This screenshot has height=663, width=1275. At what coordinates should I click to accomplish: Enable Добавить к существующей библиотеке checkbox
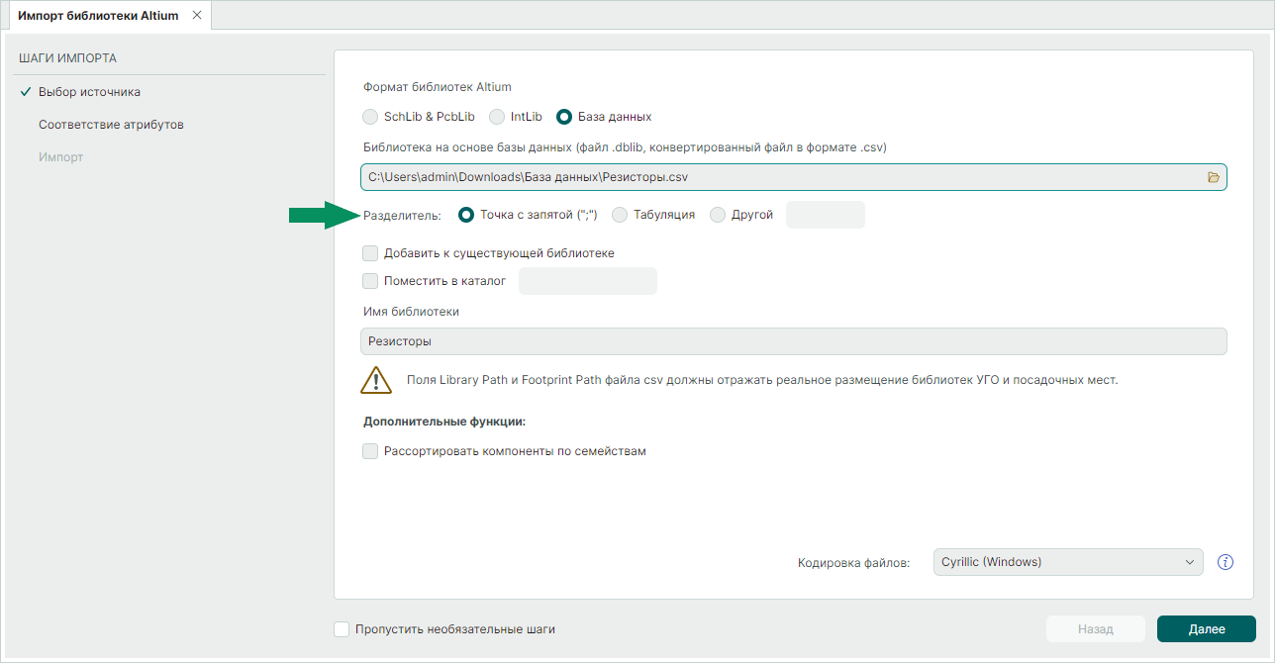(371, 253)
